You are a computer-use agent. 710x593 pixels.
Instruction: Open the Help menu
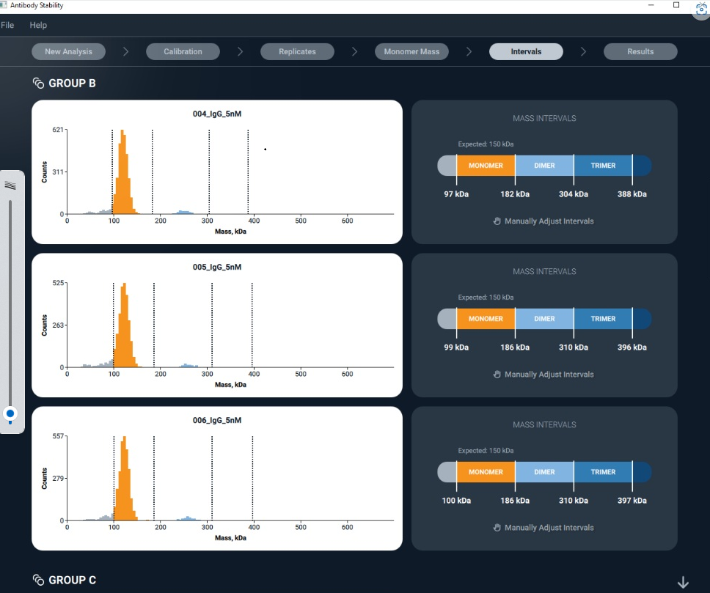(x=38, y=25)
